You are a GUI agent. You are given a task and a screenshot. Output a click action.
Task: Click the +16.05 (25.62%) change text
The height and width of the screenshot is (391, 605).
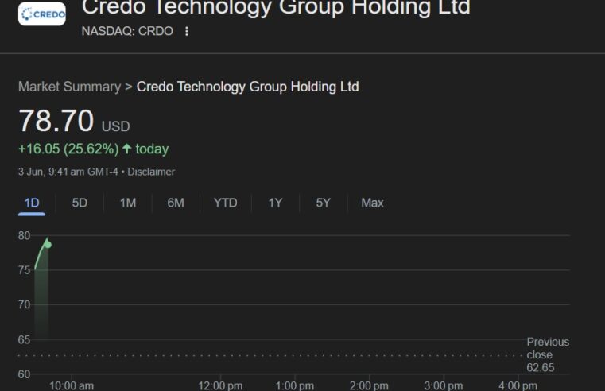68,149
